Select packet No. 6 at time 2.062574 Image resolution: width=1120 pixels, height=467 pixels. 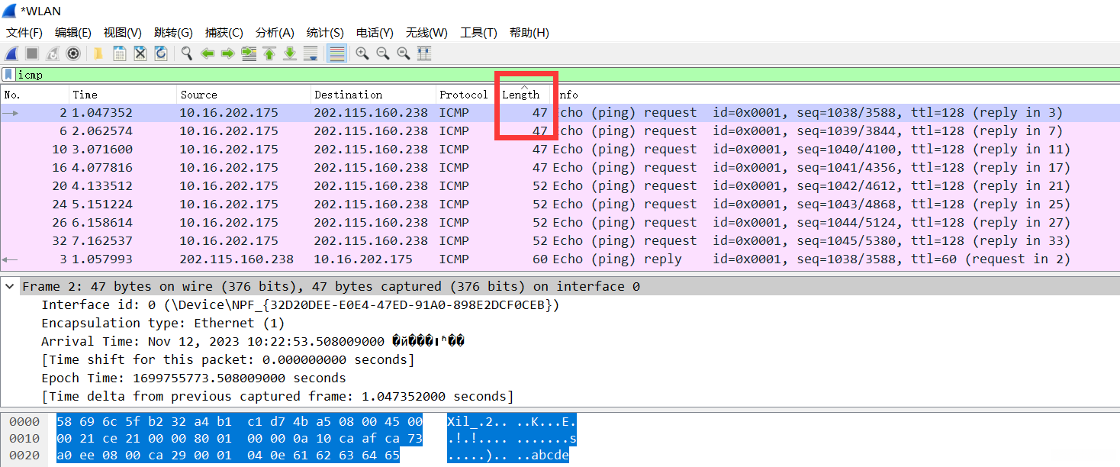pos(560,131)
